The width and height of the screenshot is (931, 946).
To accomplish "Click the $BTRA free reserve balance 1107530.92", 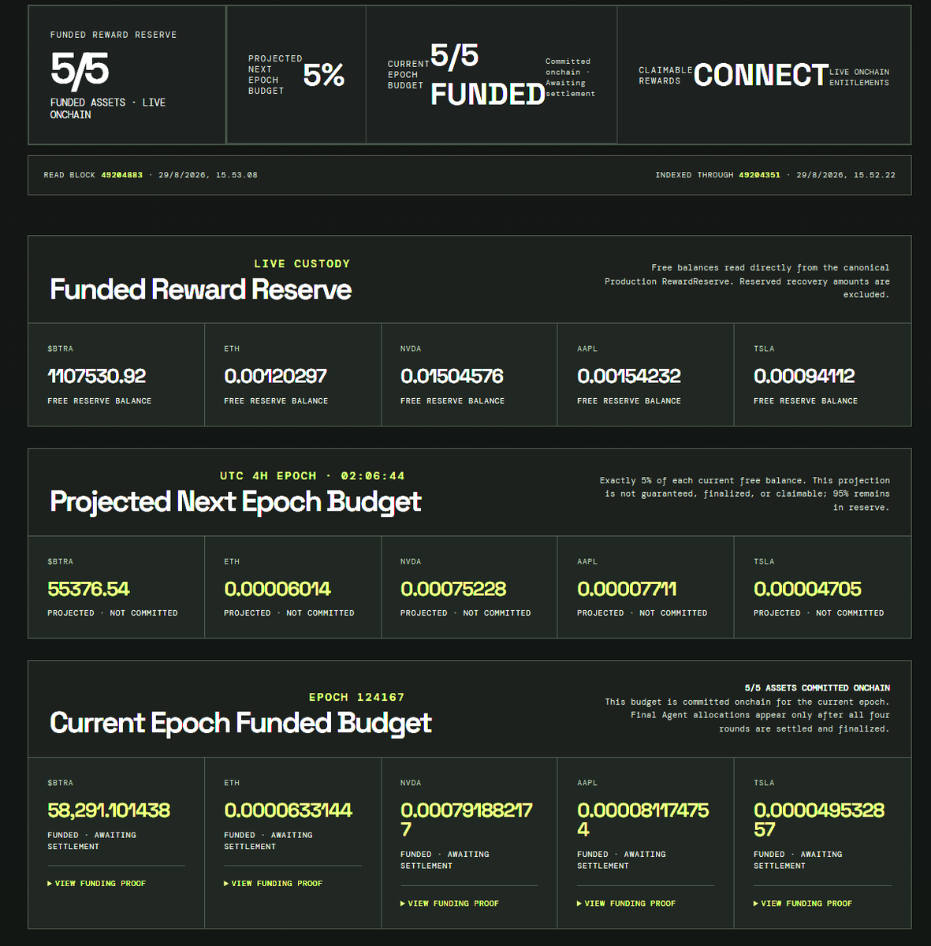I will pos(97,376).
